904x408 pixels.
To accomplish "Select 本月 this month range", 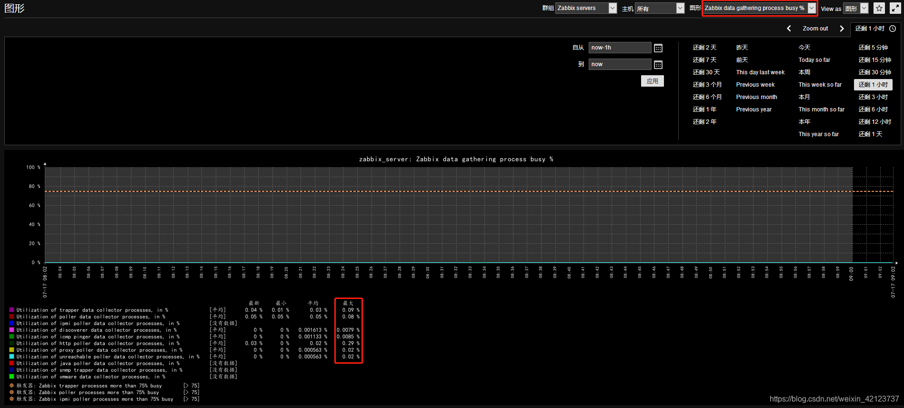I will (804, 97).
